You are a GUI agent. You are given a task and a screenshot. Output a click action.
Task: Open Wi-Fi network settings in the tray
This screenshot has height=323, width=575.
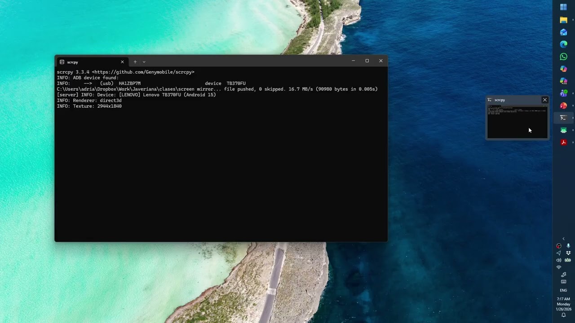pos(559,267)
